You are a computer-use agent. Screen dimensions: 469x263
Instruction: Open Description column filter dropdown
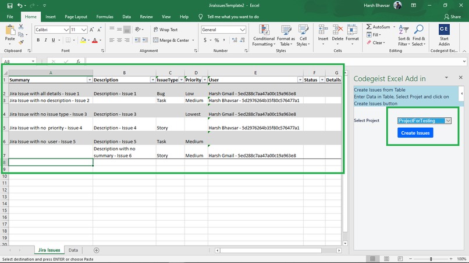coord(152,80)
